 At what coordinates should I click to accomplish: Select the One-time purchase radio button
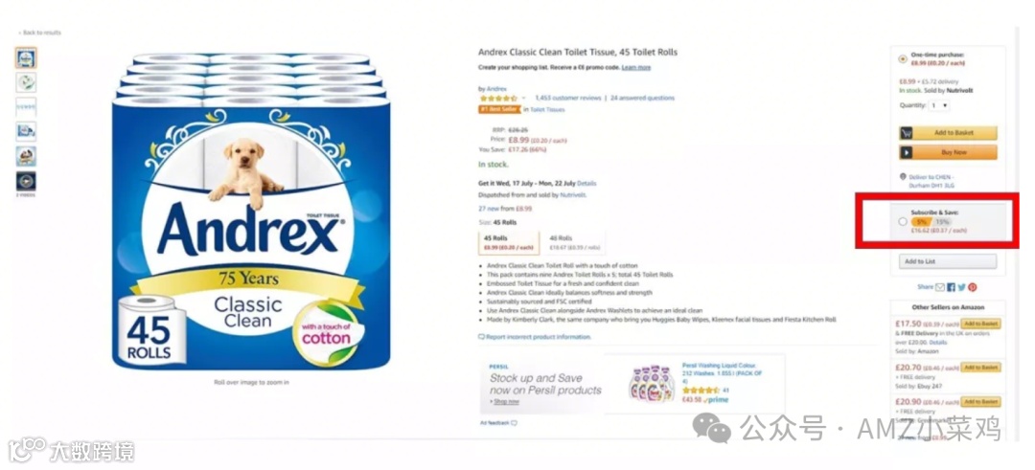click(x=903, y=58)
